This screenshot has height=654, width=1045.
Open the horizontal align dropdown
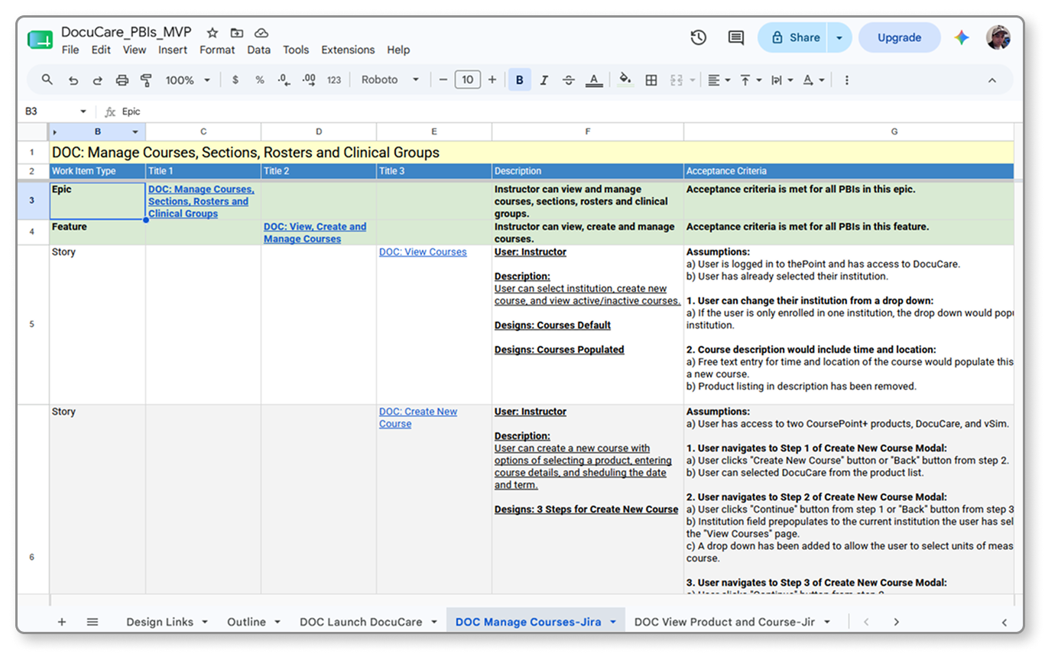pyautogui.click(x=719, y=80)
